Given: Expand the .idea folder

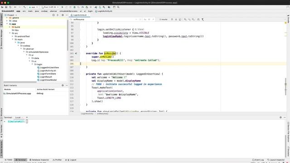Looking at the screenshot, I should tap(7, 21).
